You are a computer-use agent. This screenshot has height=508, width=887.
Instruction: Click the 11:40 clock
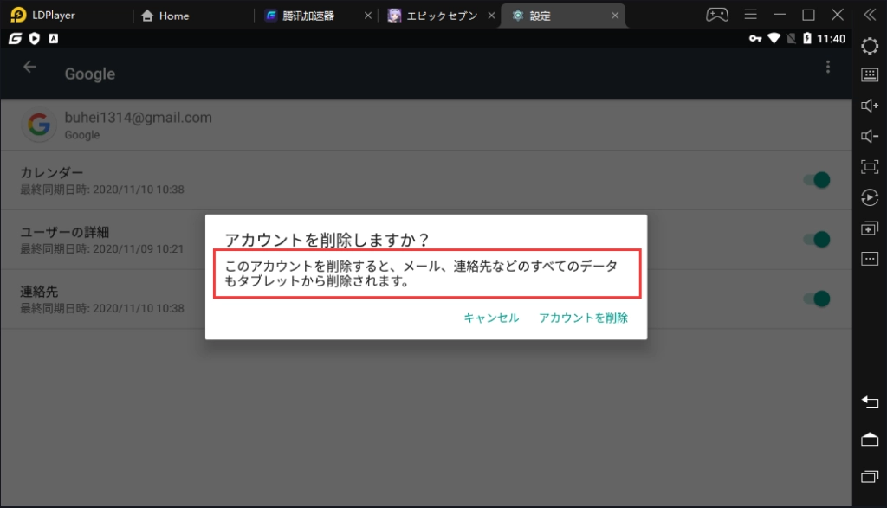tap(831, 38)
